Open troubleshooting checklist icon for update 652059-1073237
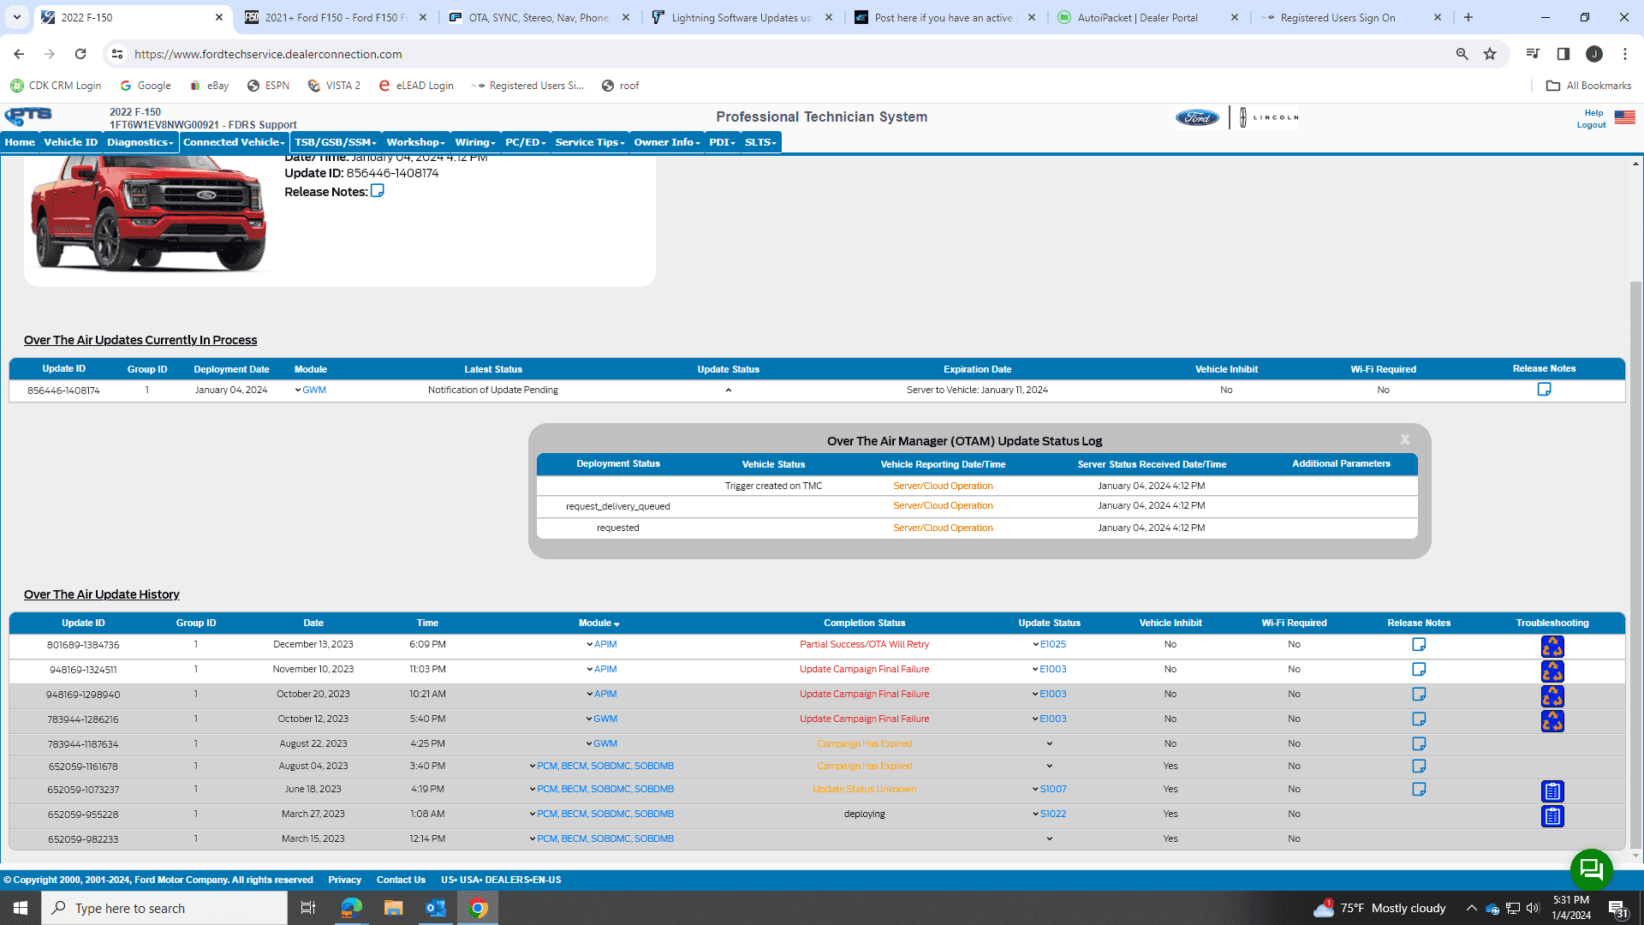The width and height of the screenshot is (1644, 925). tap(1552, 791)
